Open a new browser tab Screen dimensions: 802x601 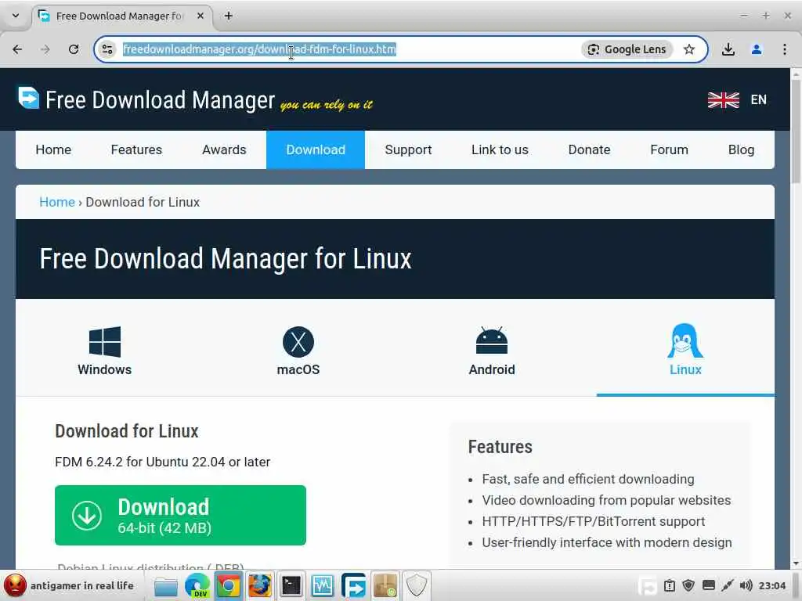pos(229,16)
